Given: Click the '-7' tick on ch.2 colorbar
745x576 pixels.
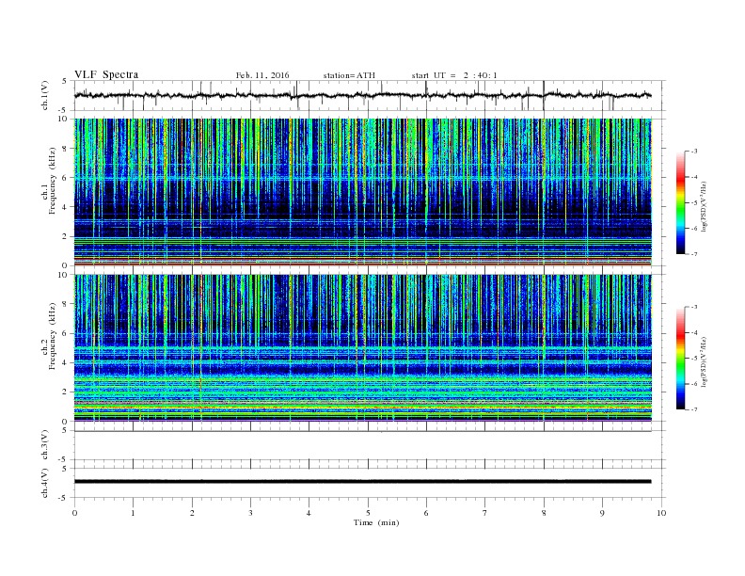Looking at the screenshot, I should pyautogui.click(x=694, y=409).
